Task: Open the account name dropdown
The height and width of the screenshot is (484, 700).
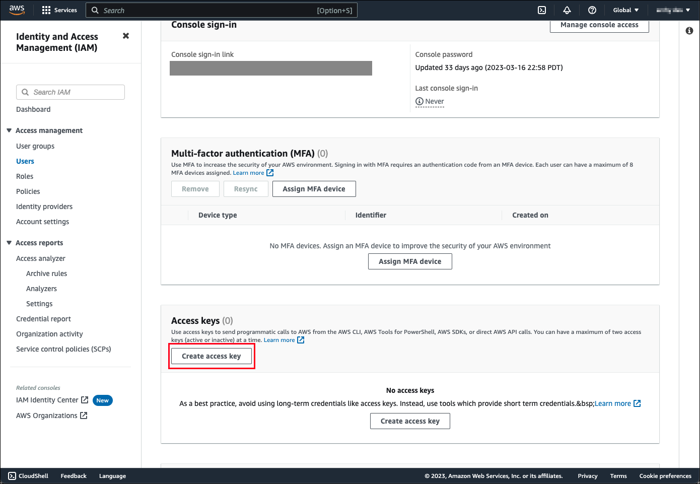Action: (x=673, y=10)
